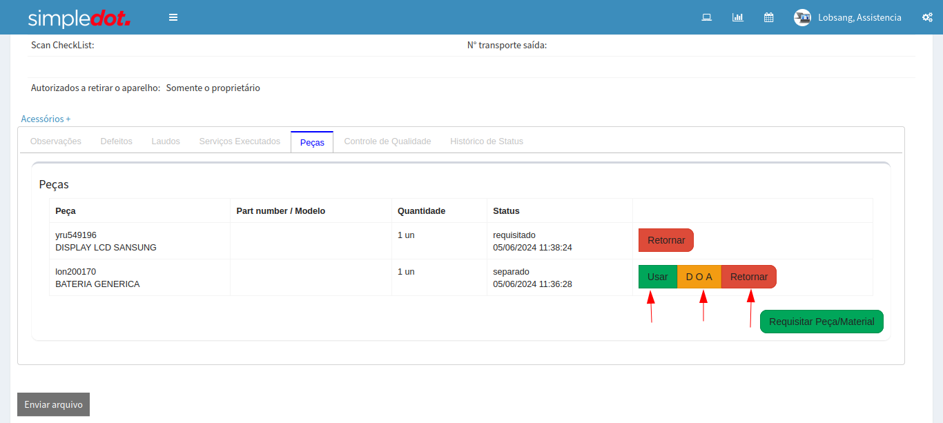Go to the Controle de Qualidade tab
The height and width of the screenshot is (423, 943).
[387, 141]
